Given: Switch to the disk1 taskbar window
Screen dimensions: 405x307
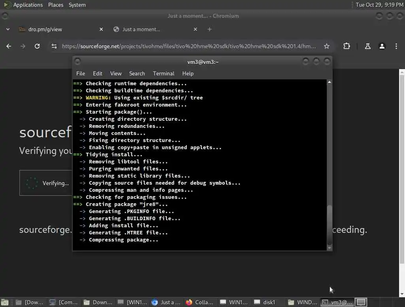Looking at the screenshot, I should (x=268, y=302).
